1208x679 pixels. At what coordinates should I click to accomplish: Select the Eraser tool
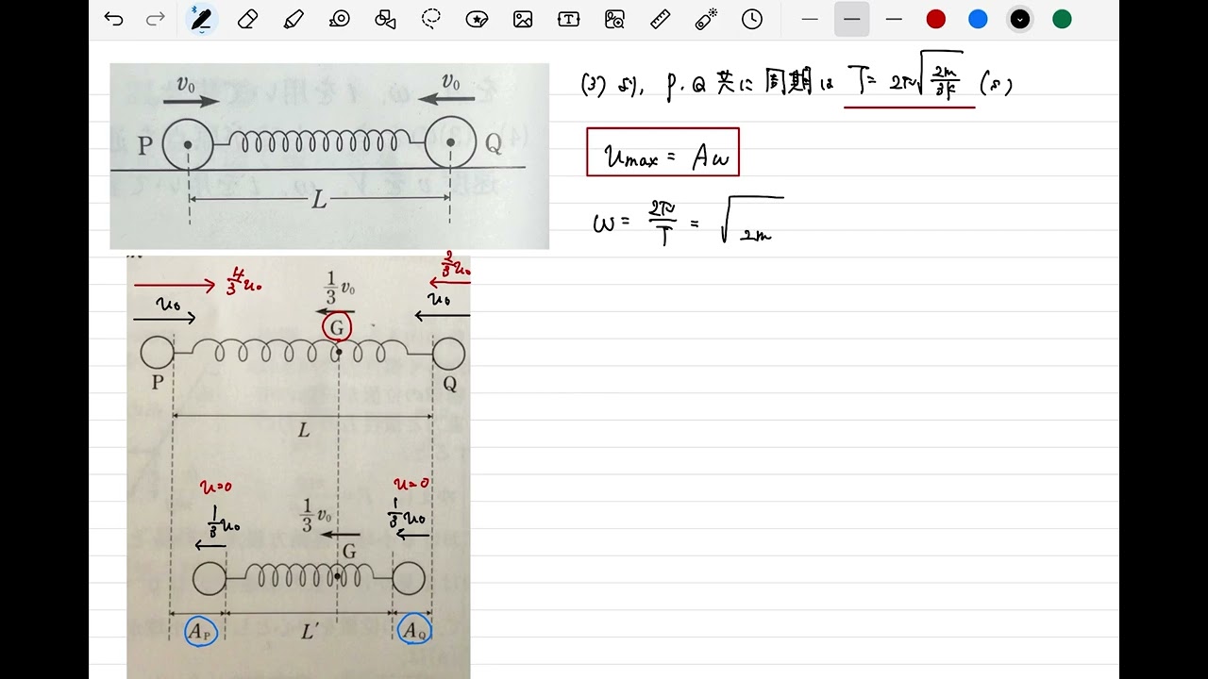pyautogui.click(x=247, y=19)
